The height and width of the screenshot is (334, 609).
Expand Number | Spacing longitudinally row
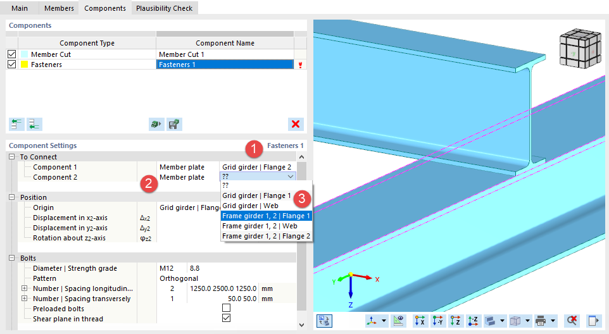[25, 288]
